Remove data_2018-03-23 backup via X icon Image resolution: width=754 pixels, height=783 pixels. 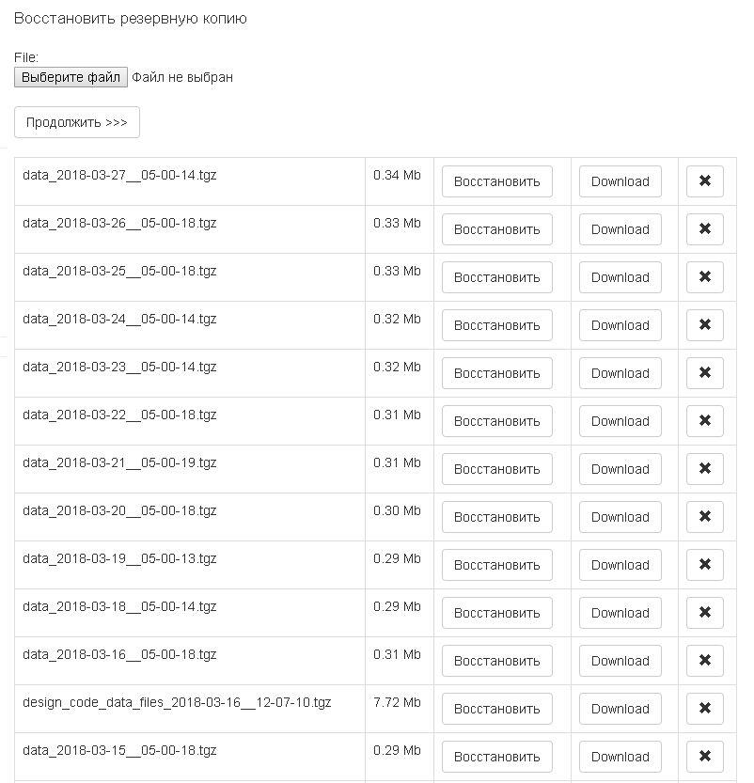(x=704, y=373)
